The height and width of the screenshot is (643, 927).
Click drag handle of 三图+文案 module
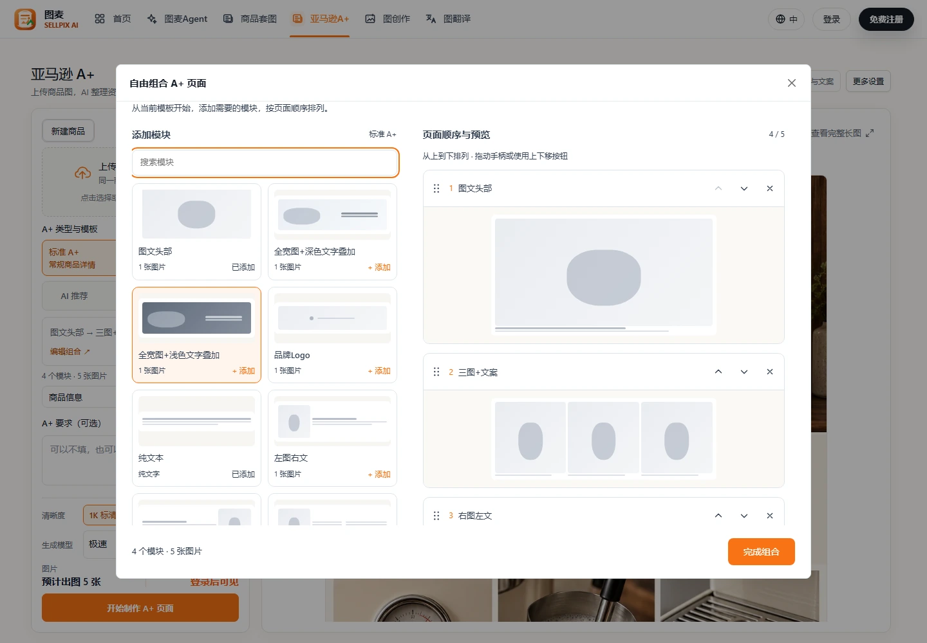tap(436, 372)
